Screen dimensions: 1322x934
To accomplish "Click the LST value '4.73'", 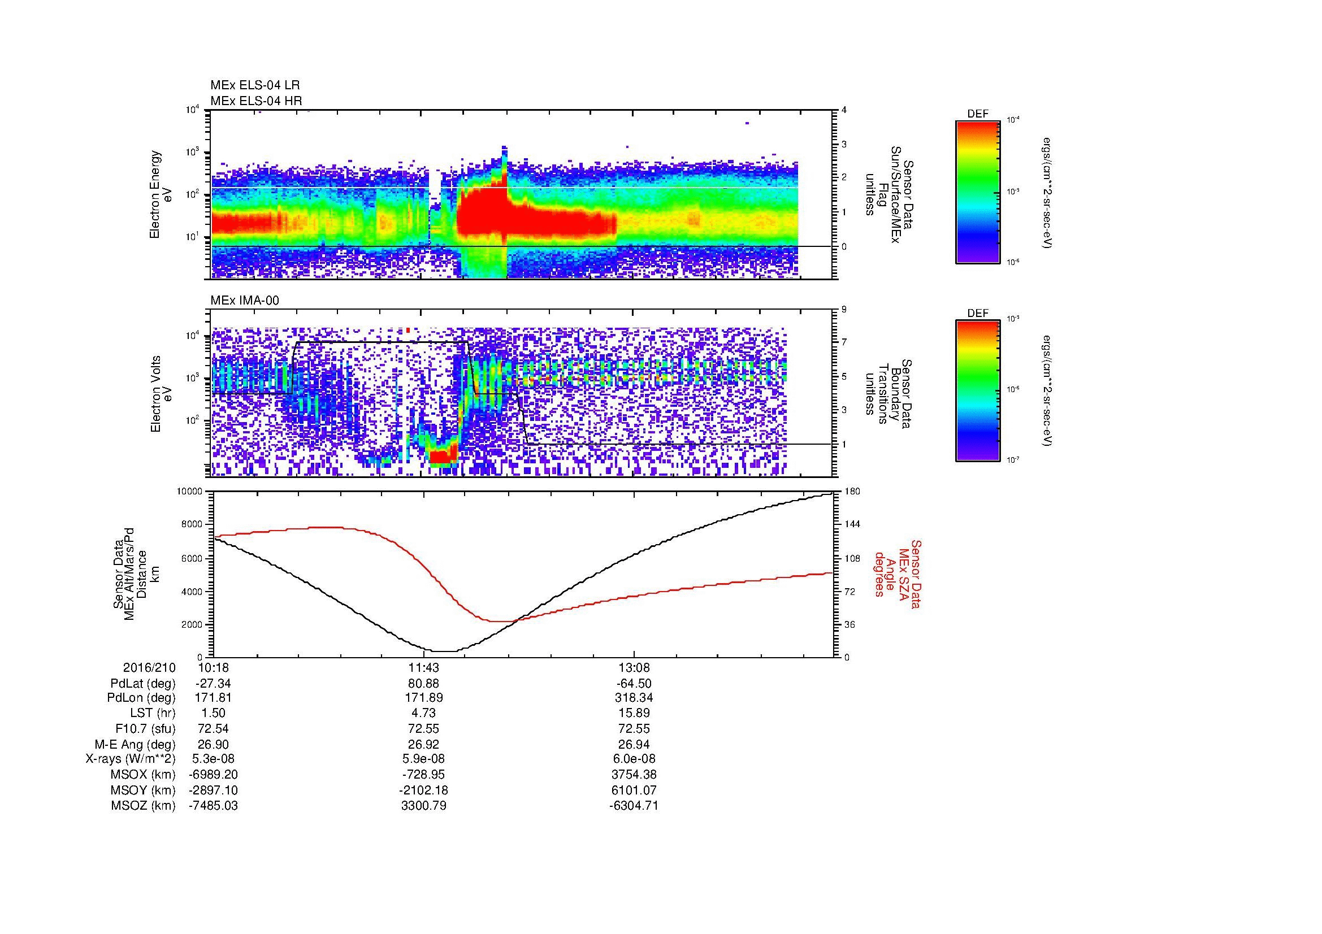I will point(424,713).
